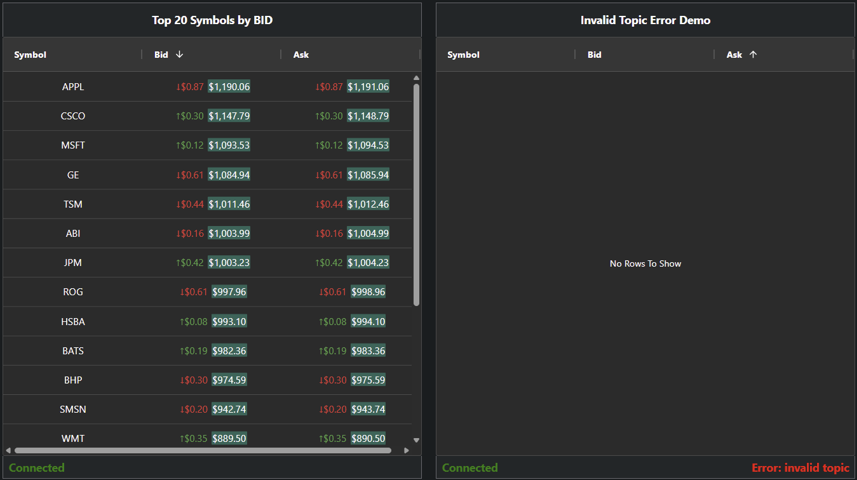The image size is (857, 480).
Task: Click the left grid horizontal scrollbar thumb
Action: click(x=202, y=450)
